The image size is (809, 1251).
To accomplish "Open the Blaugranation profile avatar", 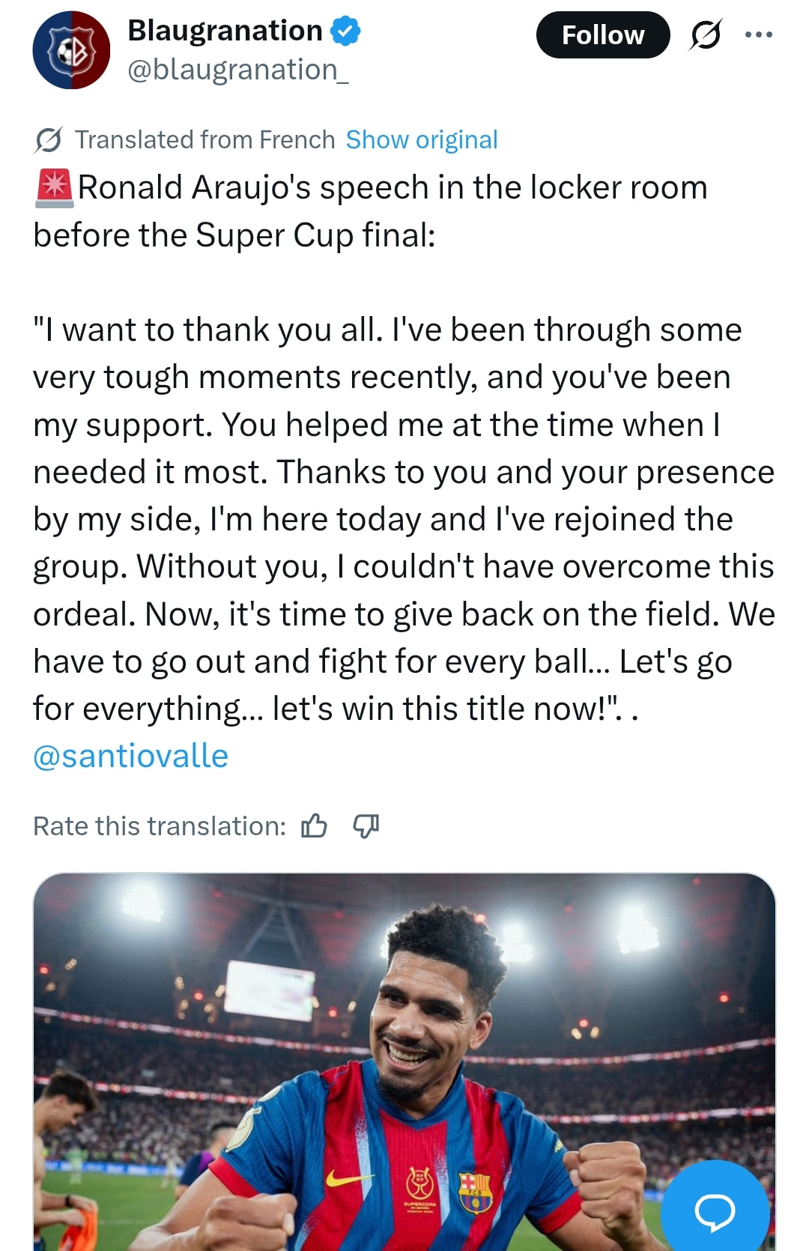I will pyautogui.click(x=71, y=50).
